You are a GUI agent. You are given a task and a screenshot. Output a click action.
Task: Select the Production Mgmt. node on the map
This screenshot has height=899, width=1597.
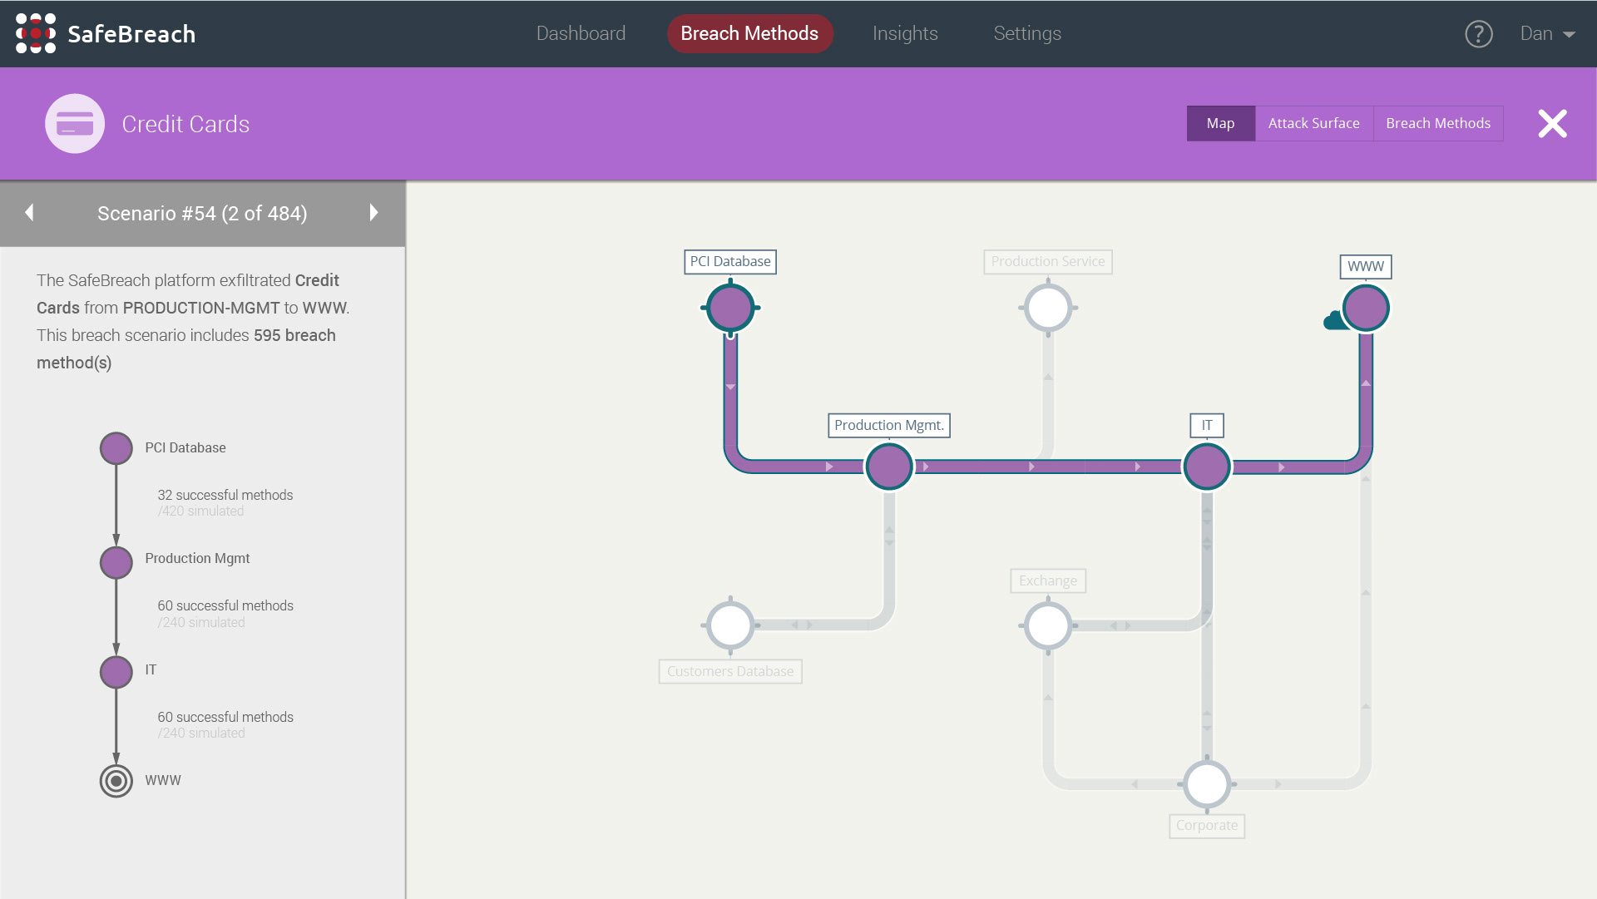click(x=889, y=467)
